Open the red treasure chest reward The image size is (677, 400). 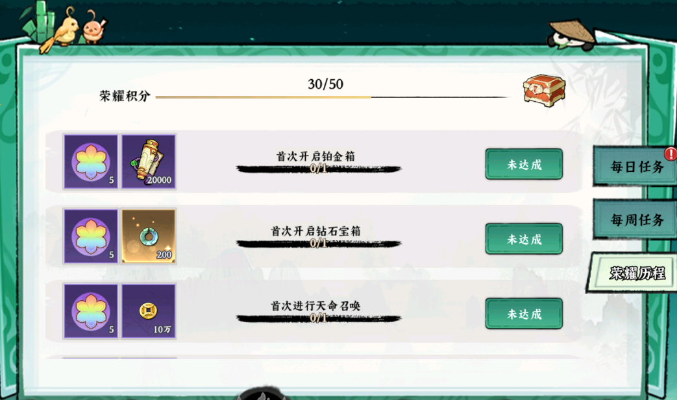point(544,89)
